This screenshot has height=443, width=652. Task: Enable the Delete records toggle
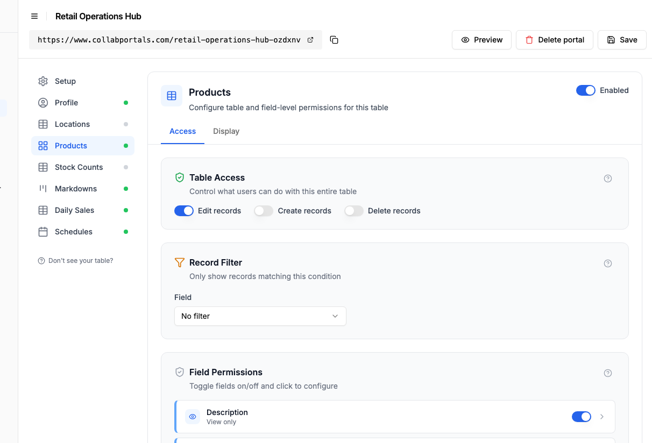354,211
